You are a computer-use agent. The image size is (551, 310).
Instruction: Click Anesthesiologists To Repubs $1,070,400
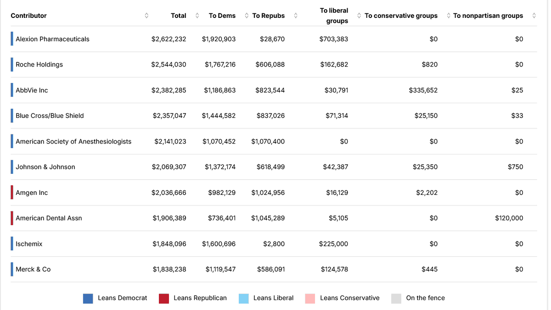pyautogui.click(x=268, y=142)
